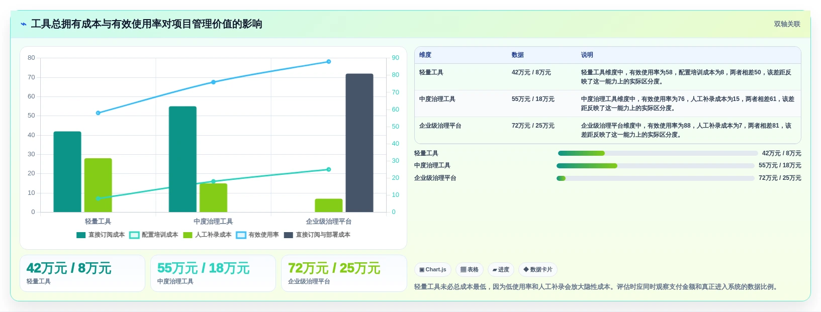This screenshot has height=312, width=821.
Task: Click the 中度治理工具 x-axis label
Action: coord(213,222)
